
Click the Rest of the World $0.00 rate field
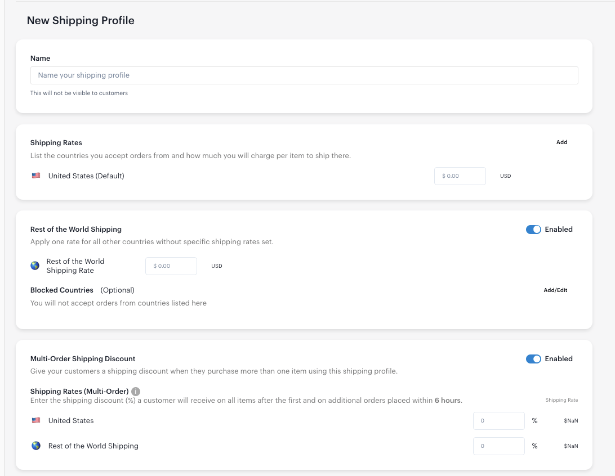tap(171, 266)
